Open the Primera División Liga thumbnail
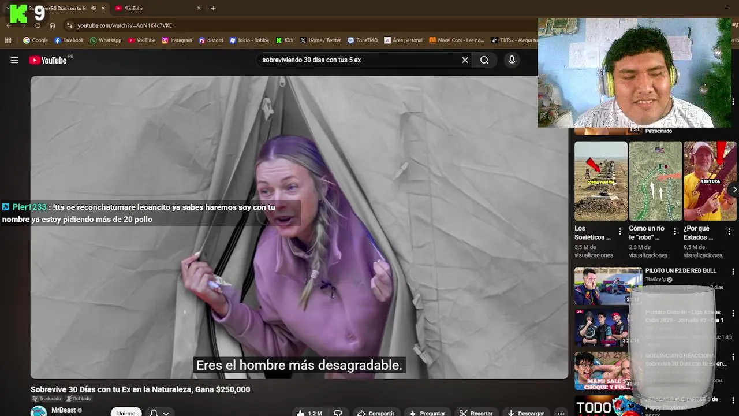 [608, 328]
